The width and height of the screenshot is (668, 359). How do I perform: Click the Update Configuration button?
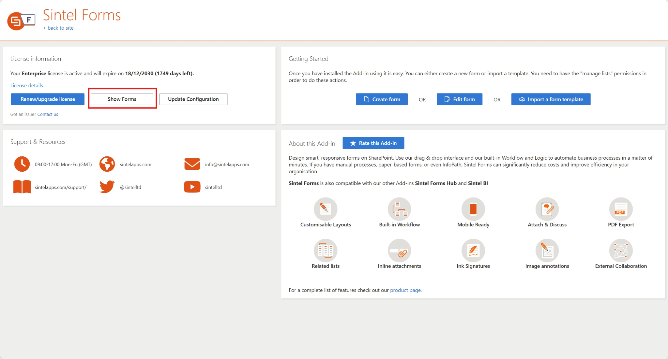193,99
